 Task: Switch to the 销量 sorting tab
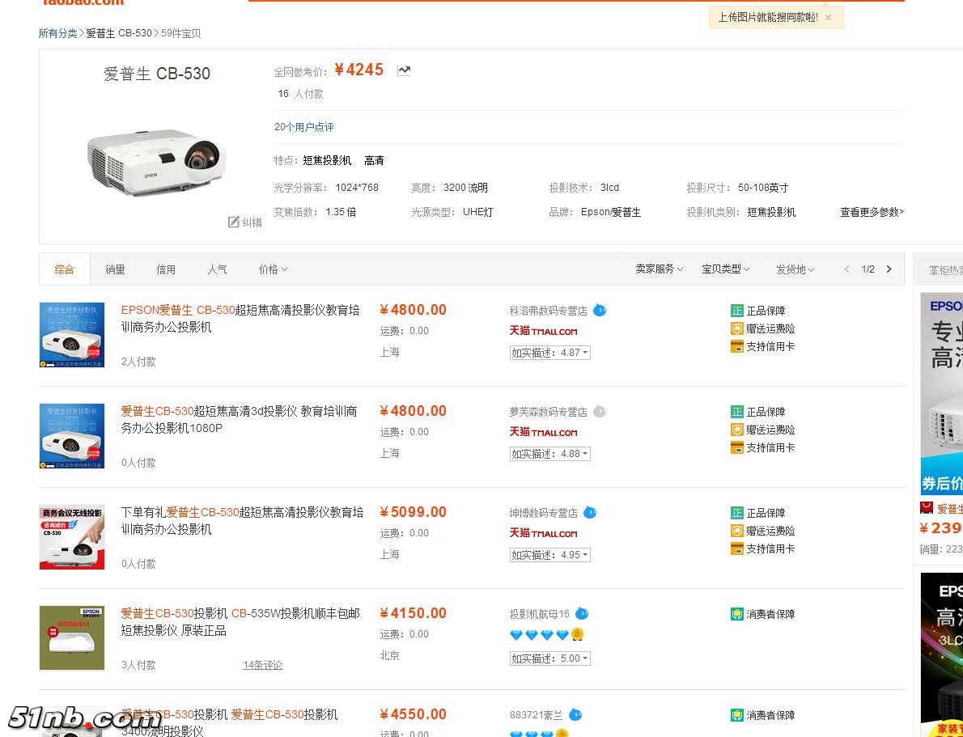pos(114,269)
